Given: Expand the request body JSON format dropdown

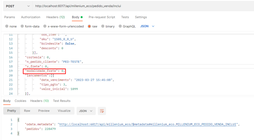Looking at the screenshot, I should click(147, 26).
